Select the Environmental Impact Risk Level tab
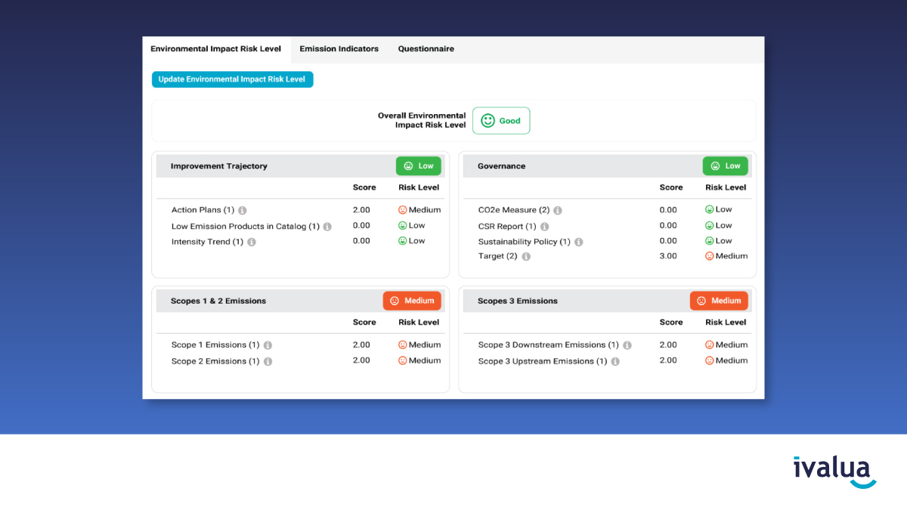 [x=215, y=49]
